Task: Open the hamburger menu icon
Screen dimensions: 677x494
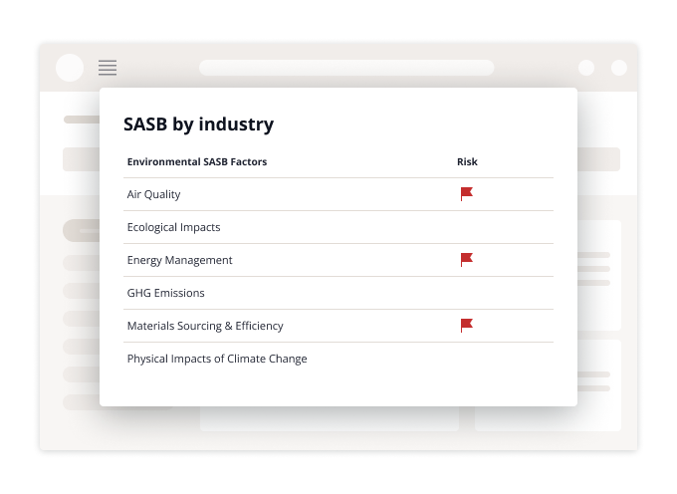Action: (108, 68)
